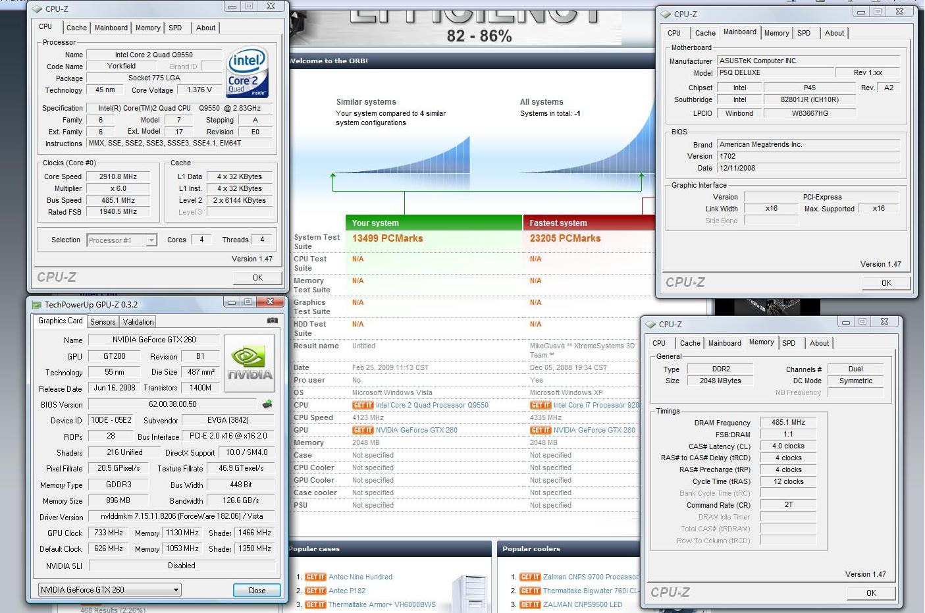Open Mainboard tab in top-left CPU-Z

coord(111,28)
